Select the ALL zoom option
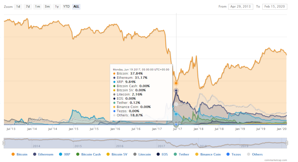298x162 pixels. click(x=76, y=7)
